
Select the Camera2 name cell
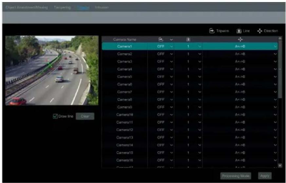(124, 54)
